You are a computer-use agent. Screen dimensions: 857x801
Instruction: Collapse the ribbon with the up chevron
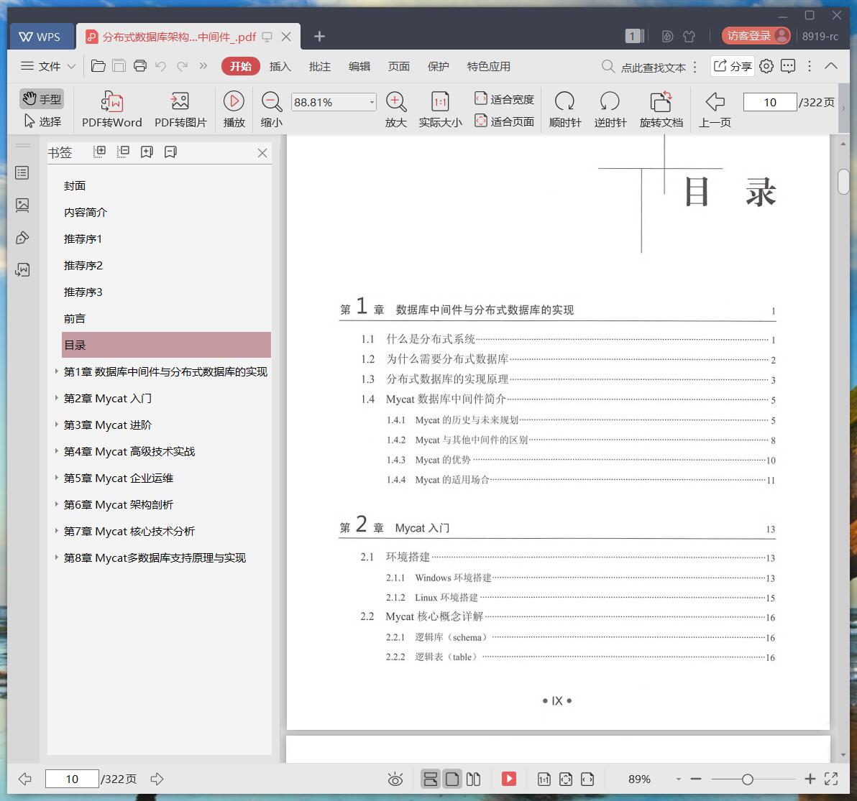click(831, 66)
